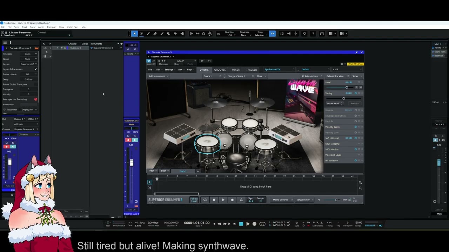Open the All Articulations dropdown
The width and height of the screenshot is (449, 252).
click(311, 76)
